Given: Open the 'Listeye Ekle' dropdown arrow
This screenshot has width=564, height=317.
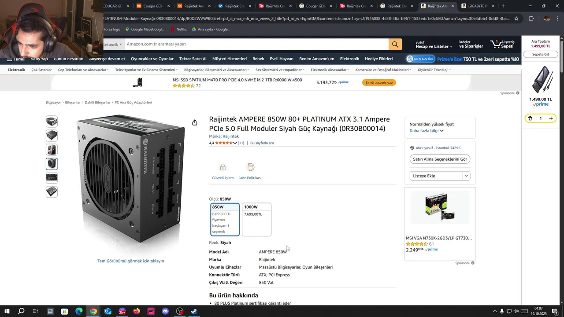Looking at the screenshot, I should [x=467, y=176].
